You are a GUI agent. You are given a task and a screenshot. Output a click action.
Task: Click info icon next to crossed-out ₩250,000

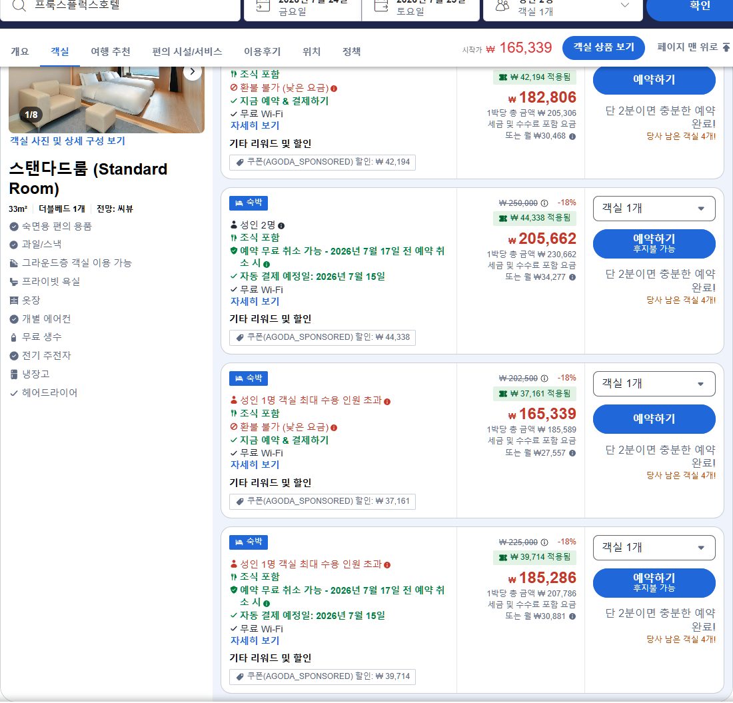pos(544,203)
